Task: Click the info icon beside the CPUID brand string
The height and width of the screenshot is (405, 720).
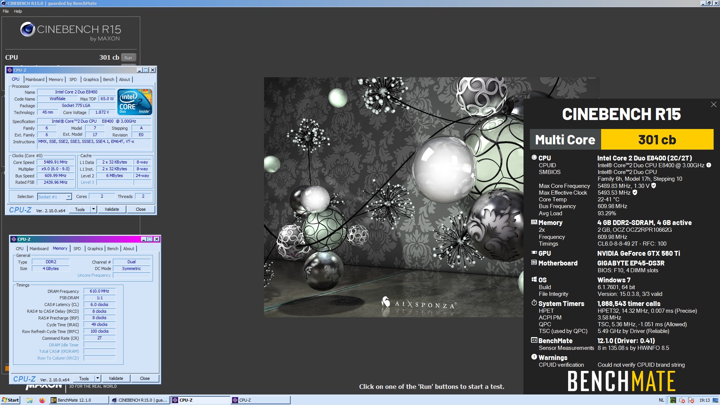Action: [x=709, y=165]
